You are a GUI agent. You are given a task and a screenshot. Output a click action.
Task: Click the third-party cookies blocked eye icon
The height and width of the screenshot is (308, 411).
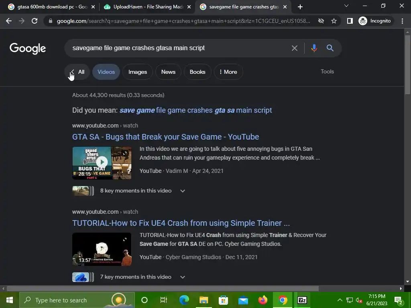pyautogui.click(x=321, y=21)
